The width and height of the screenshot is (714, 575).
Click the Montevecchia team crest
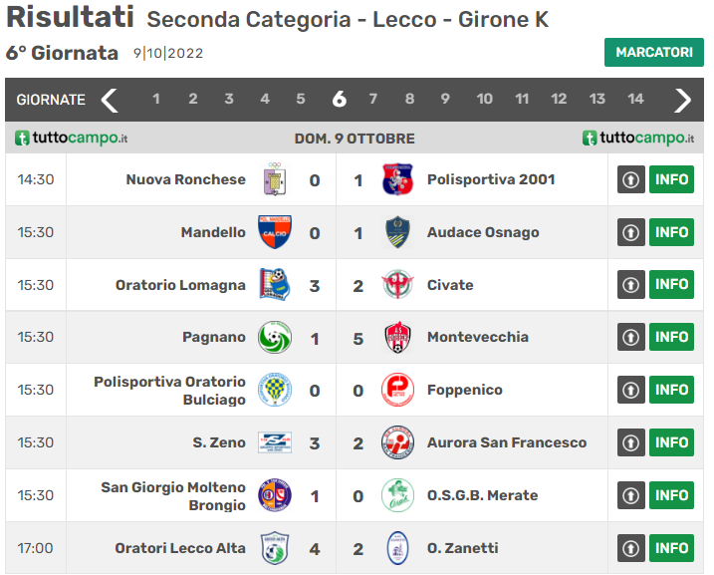pos(397,338)
